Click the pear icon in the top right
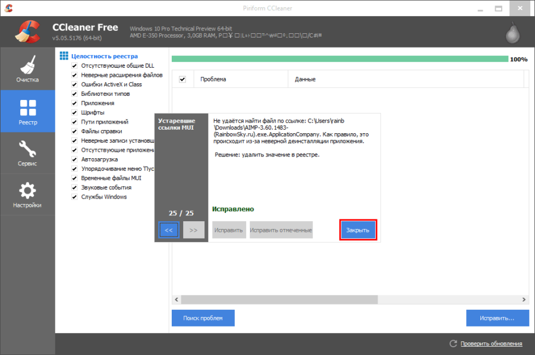The image size is (535, 355). (x=512, y=33)
